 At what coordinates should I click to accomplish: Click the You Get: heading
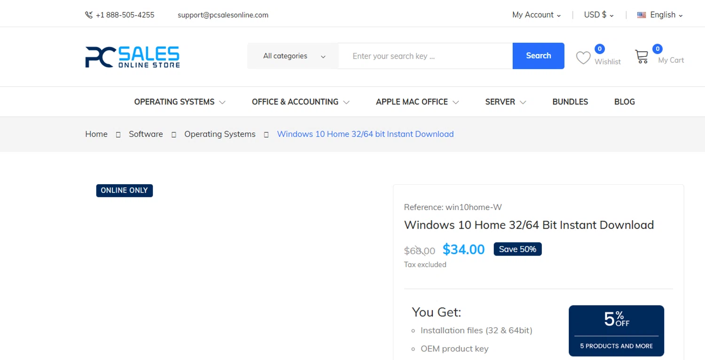pyautogui.click(x=437, y=312)
